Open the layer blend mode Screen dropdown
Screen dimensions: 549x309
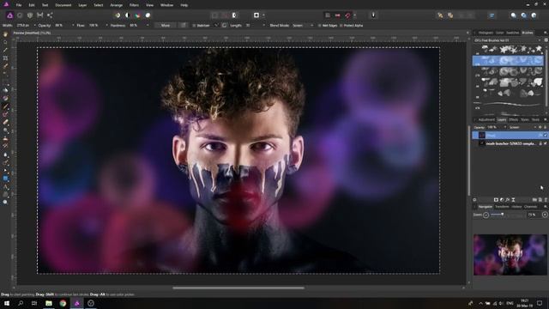pos(522,128)
